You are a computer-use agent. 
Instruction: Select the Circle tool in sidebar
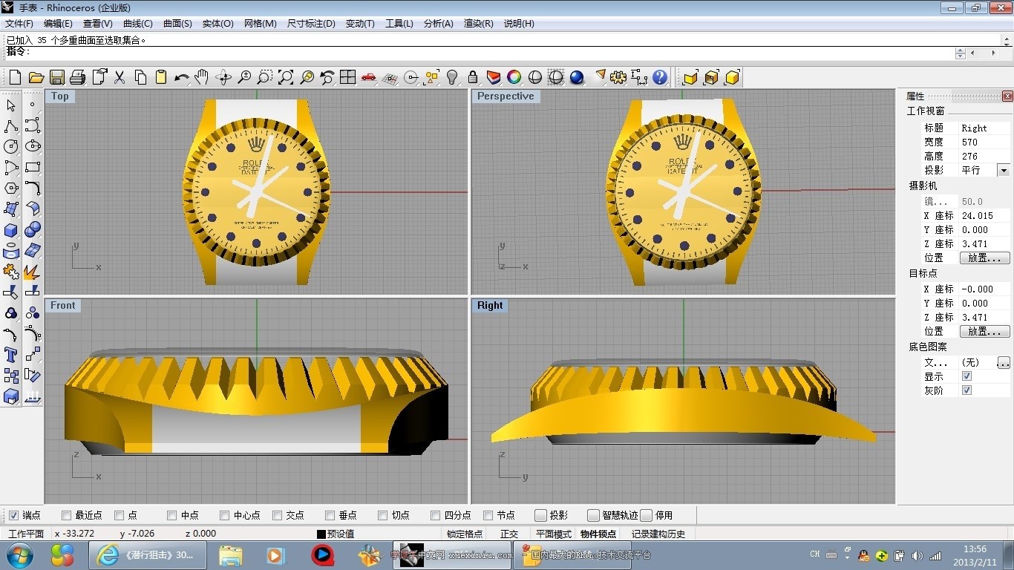(11, 146)
